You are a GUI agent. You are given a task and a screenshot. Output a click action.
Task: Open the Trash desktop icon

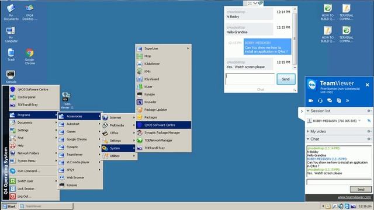coord(11,55)
